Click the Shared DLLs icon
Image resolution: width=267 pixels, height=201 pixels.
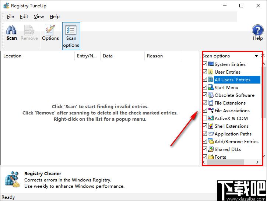(211, 149)
